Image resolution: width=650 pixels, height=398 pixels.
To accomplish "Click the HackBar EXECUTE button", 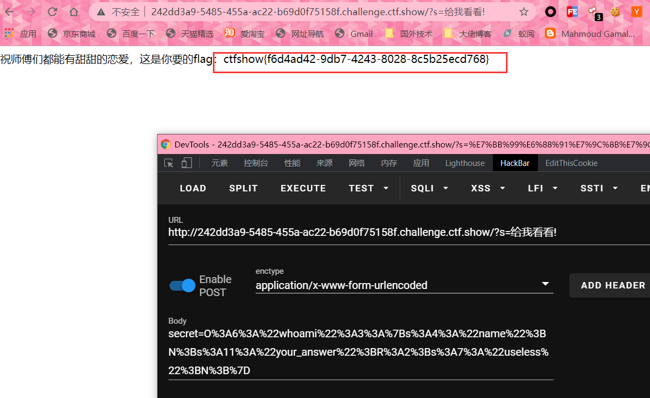I will click(x=303, y=188).
